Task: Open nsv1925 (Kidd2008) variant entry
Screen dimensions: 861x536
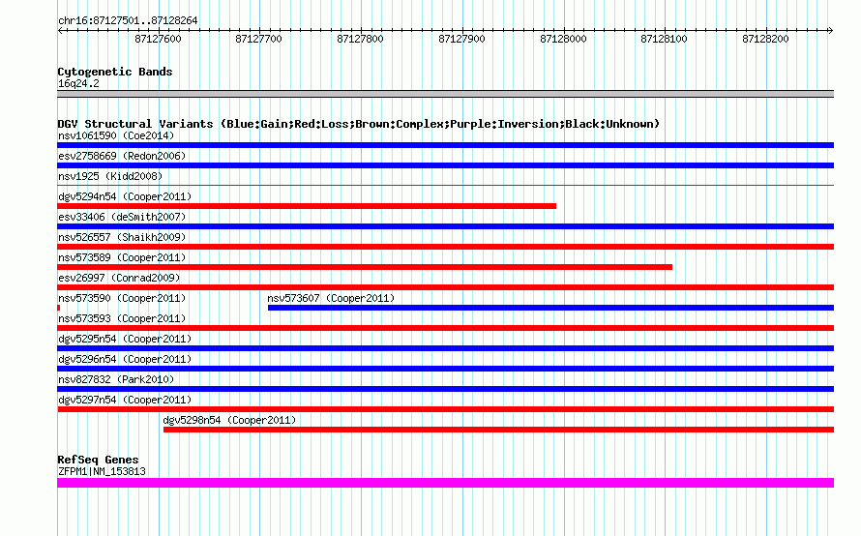Action: pos(110,176)
